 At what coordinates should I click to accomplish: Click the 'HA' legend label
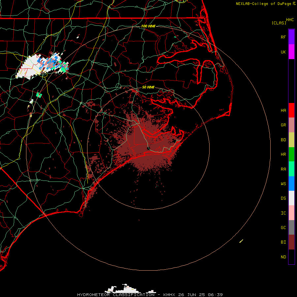[283, 111]
